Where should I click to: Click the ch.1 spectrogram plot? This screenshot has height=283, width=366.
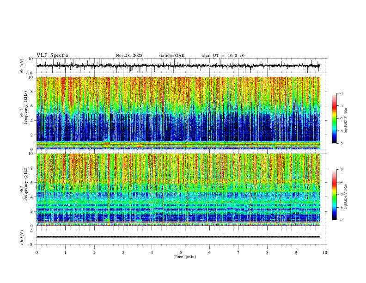click(178, 113)
